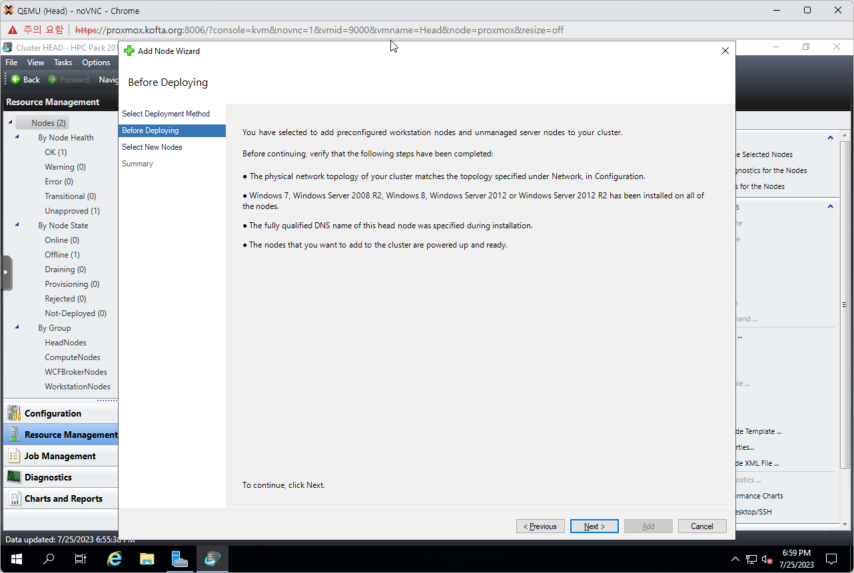Open Server Manager taskbar icon

coord(180,559)
